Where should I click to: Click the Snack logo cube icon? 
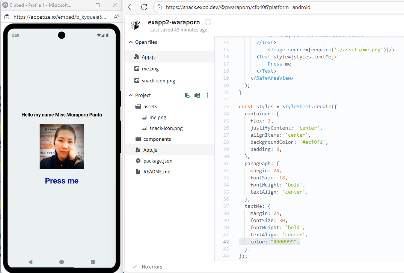click(135, 25)
